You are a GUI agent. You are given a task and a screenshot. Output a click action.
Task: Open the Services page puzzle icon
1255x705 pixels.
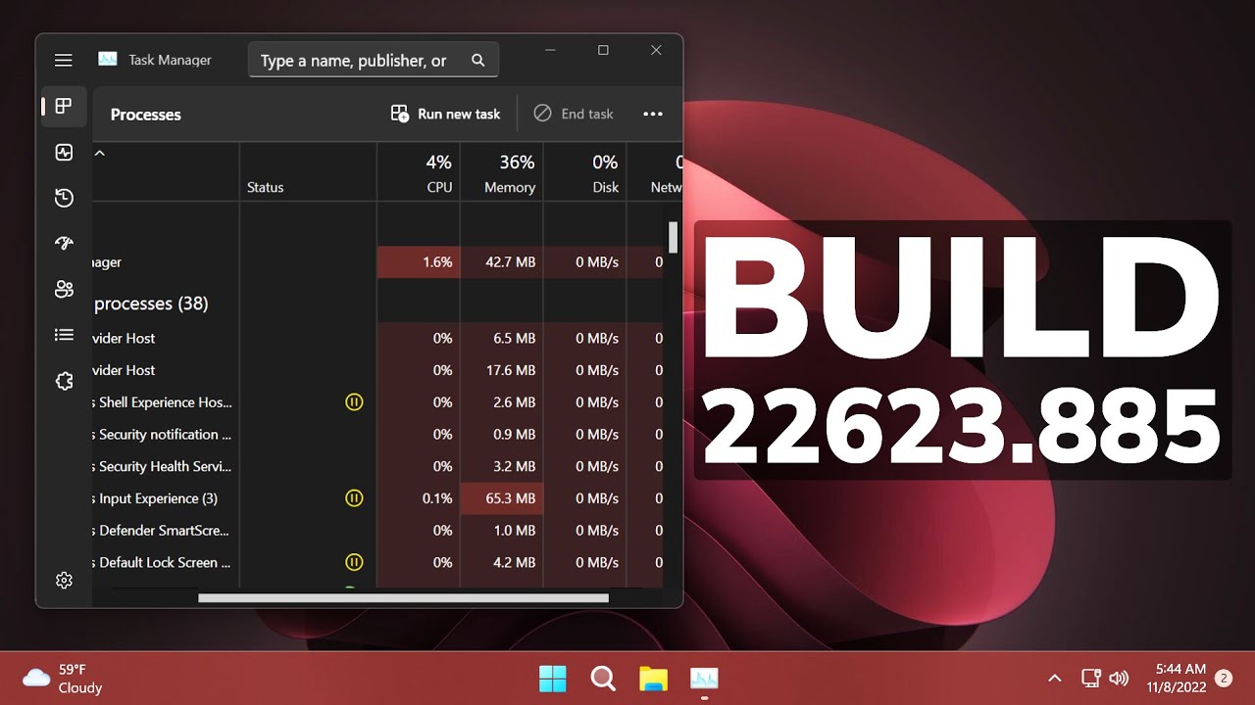(64, 381)
